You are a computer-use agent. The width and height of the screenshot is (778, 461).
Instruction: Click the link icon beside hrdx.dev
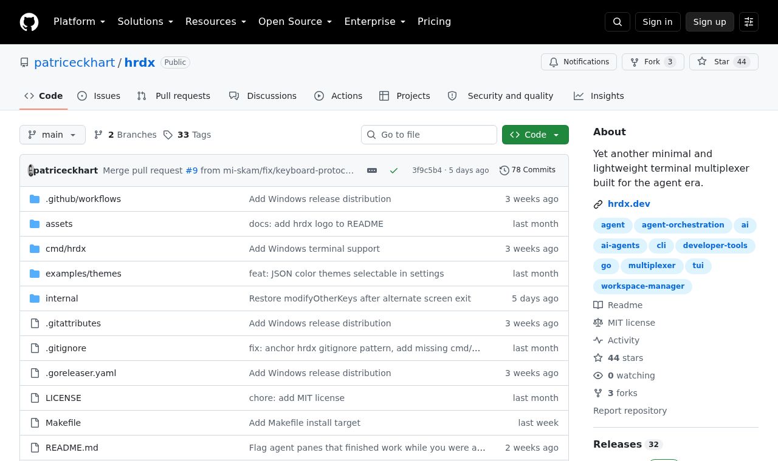tap(598, 204)
